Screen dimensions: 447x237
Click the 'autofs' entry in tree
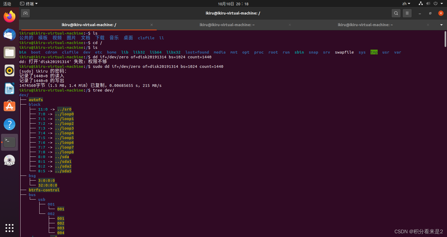36,100
